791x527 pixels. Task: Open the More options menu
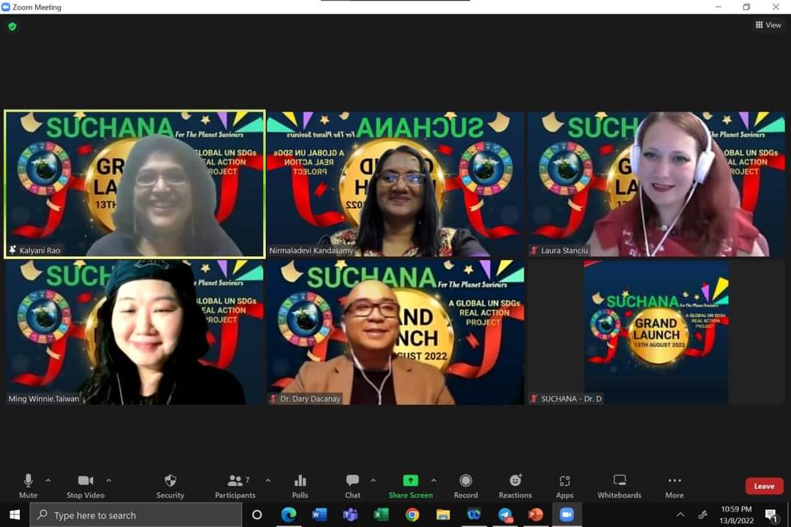675,486
